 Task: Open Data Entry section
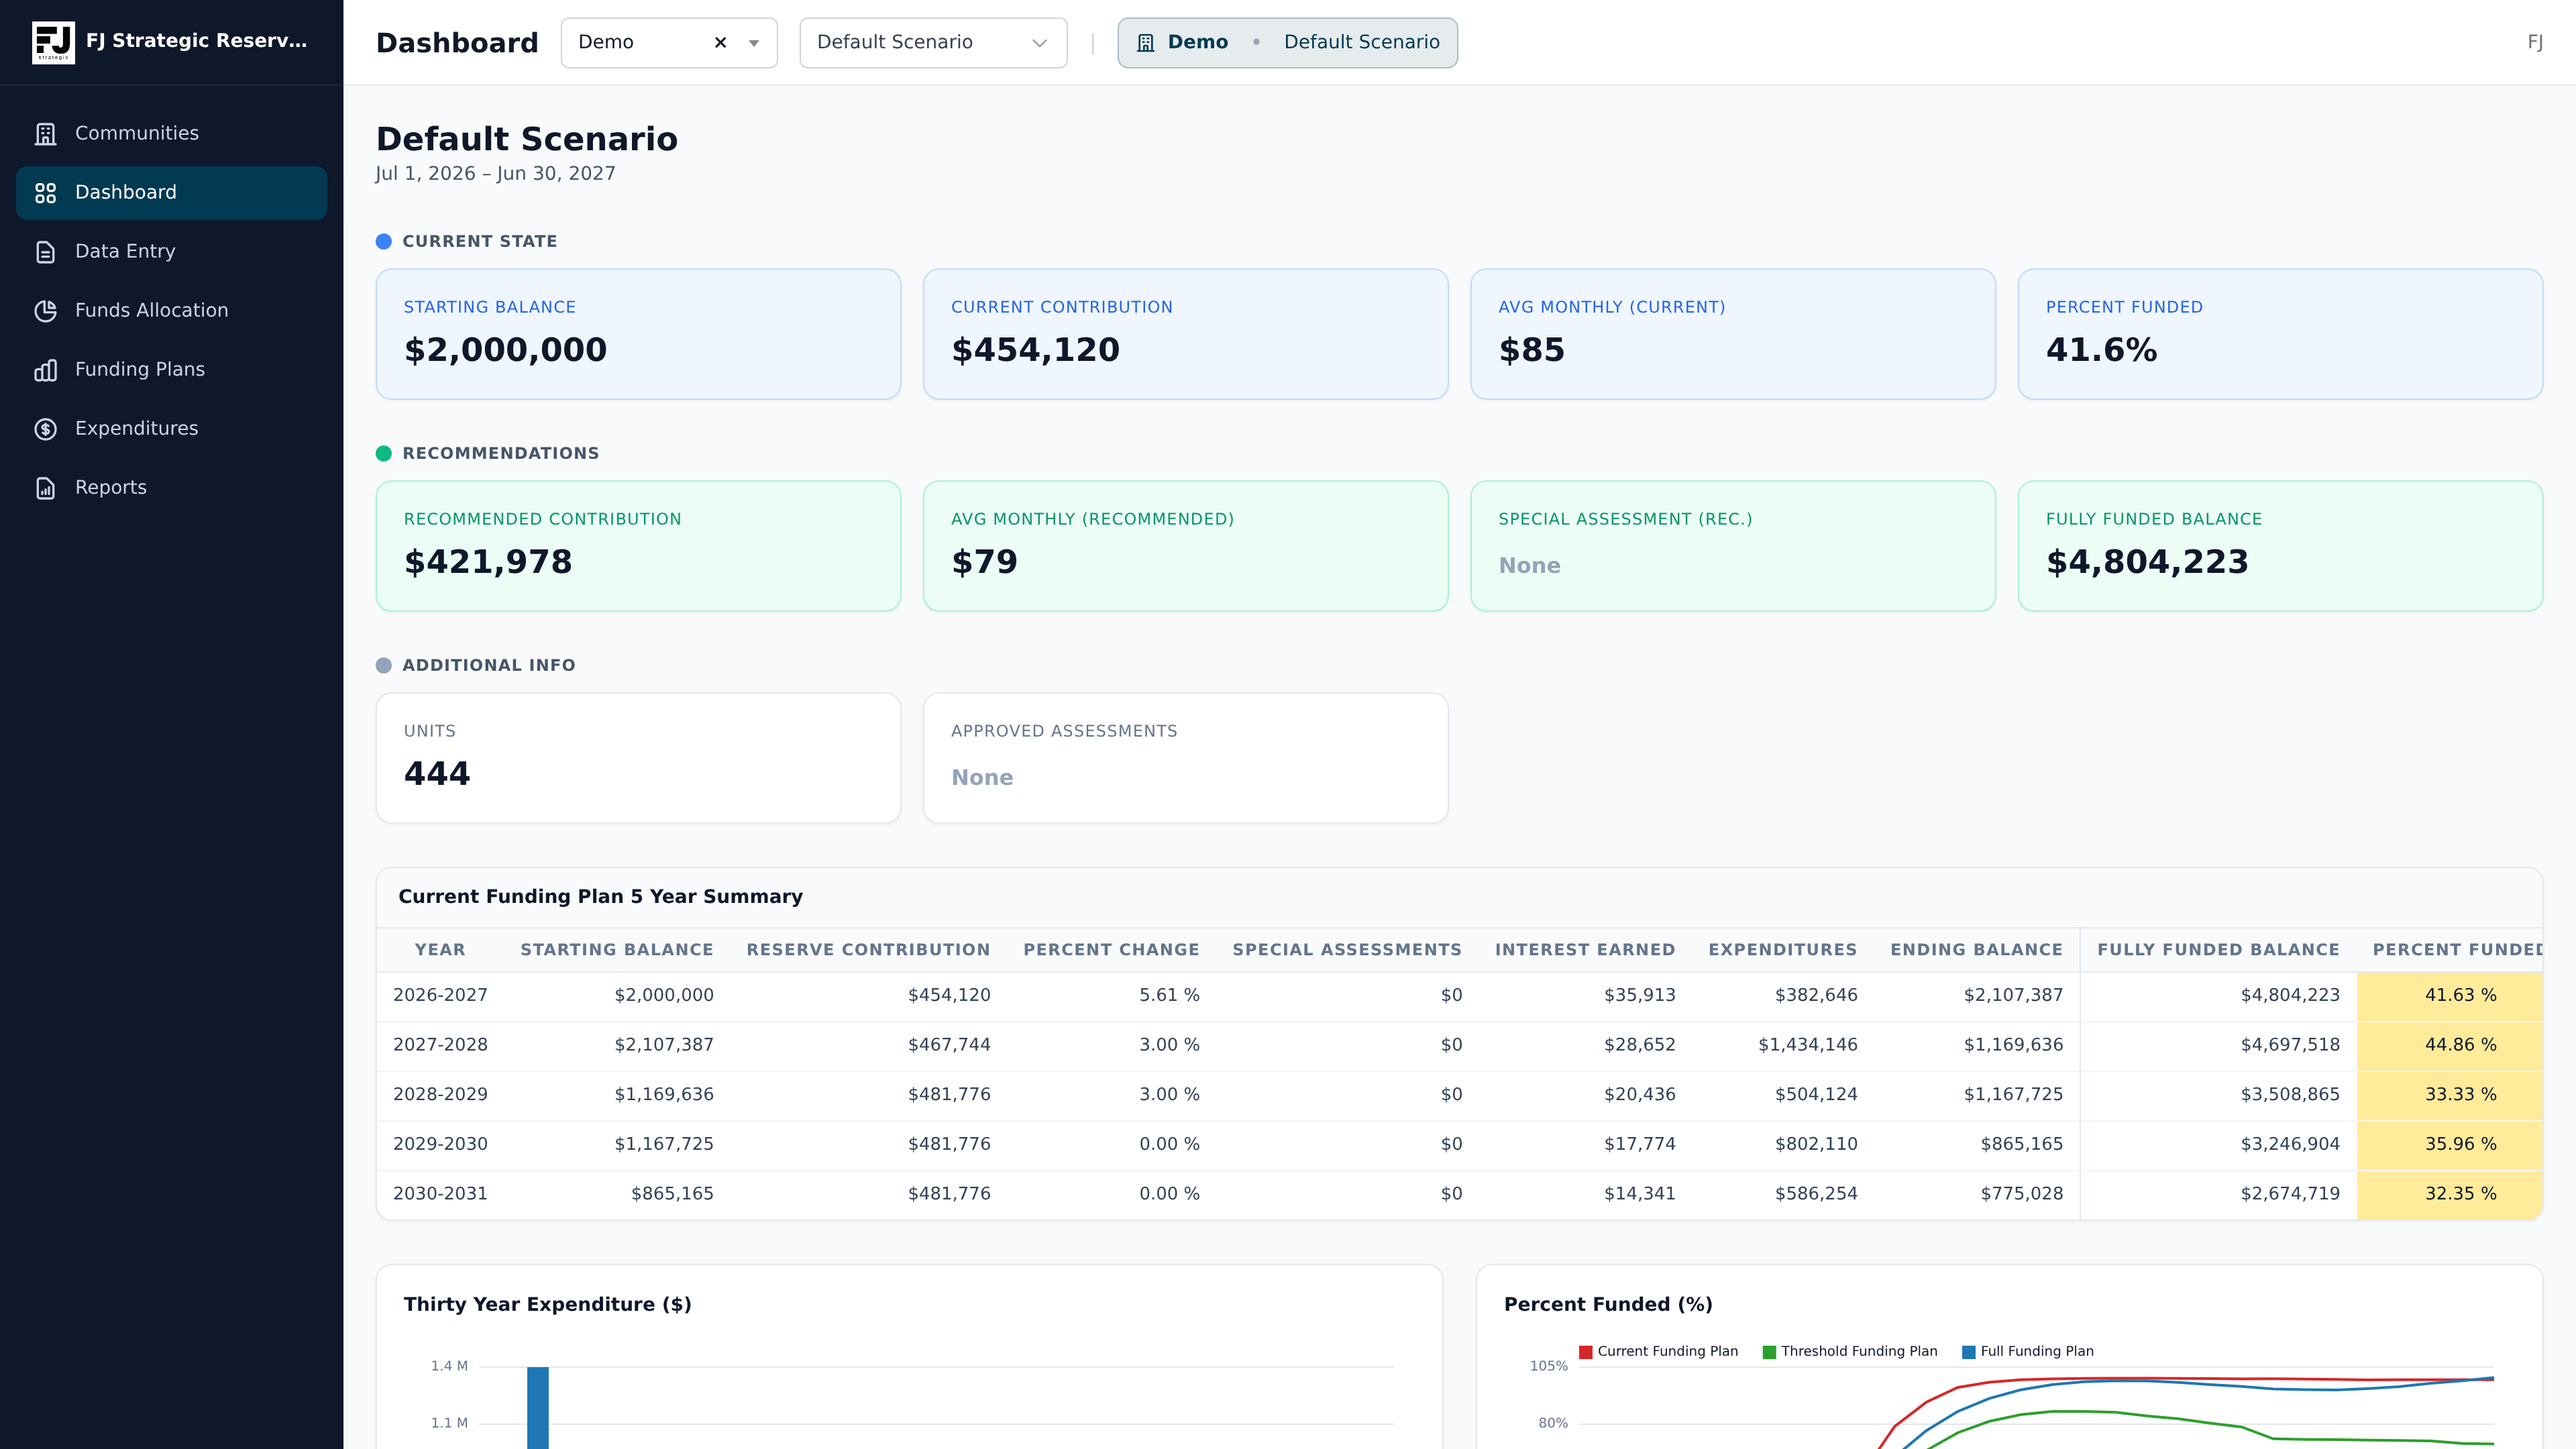tap(171, 252)
